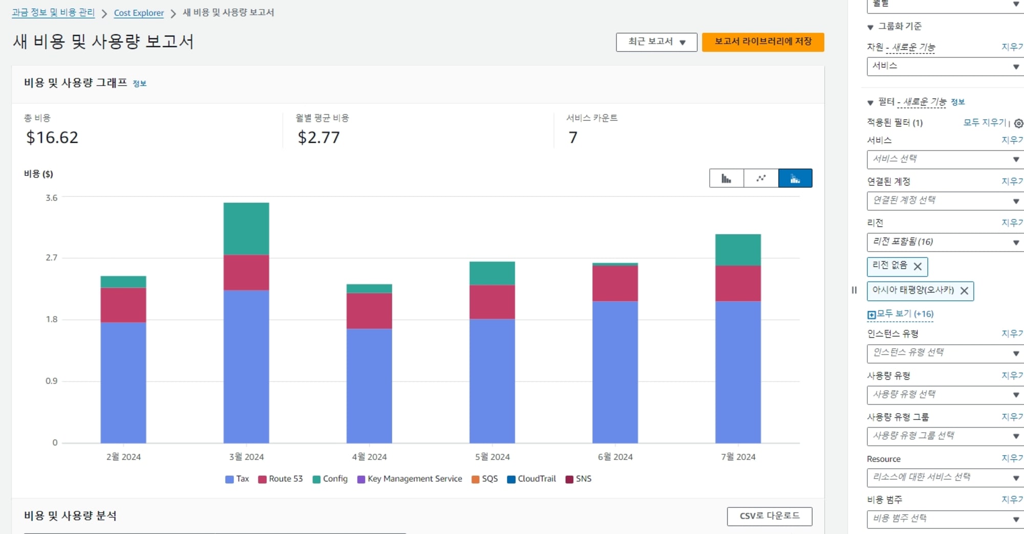Switch to bar chart view
Image resolution: width=1024 pixels, height=534 pixels.
(727, 179)
